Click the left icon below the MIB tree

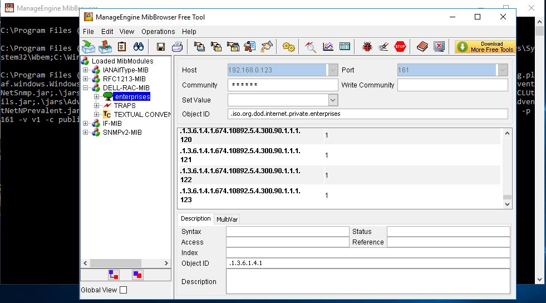click(x=114, y=275)
